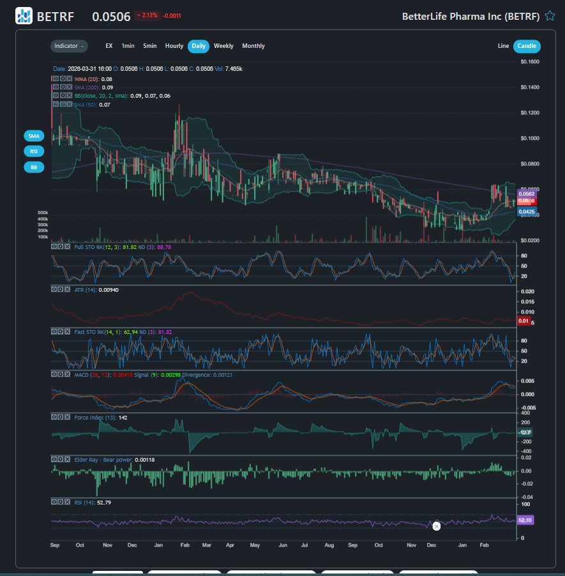Screen dimensions: 565x576
Task: Toggle visibility eye for SMA (50)
Action: 56,104
